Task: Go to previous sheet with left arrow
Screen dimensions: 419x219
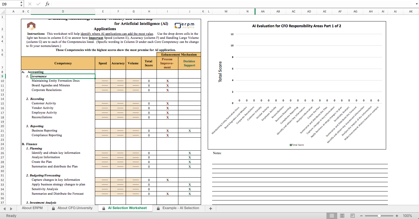Action: pos(4,209)
